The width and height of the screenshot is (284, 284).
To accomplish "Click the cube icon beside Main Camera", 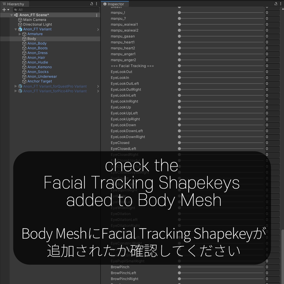I will click(x=20, y=20).
